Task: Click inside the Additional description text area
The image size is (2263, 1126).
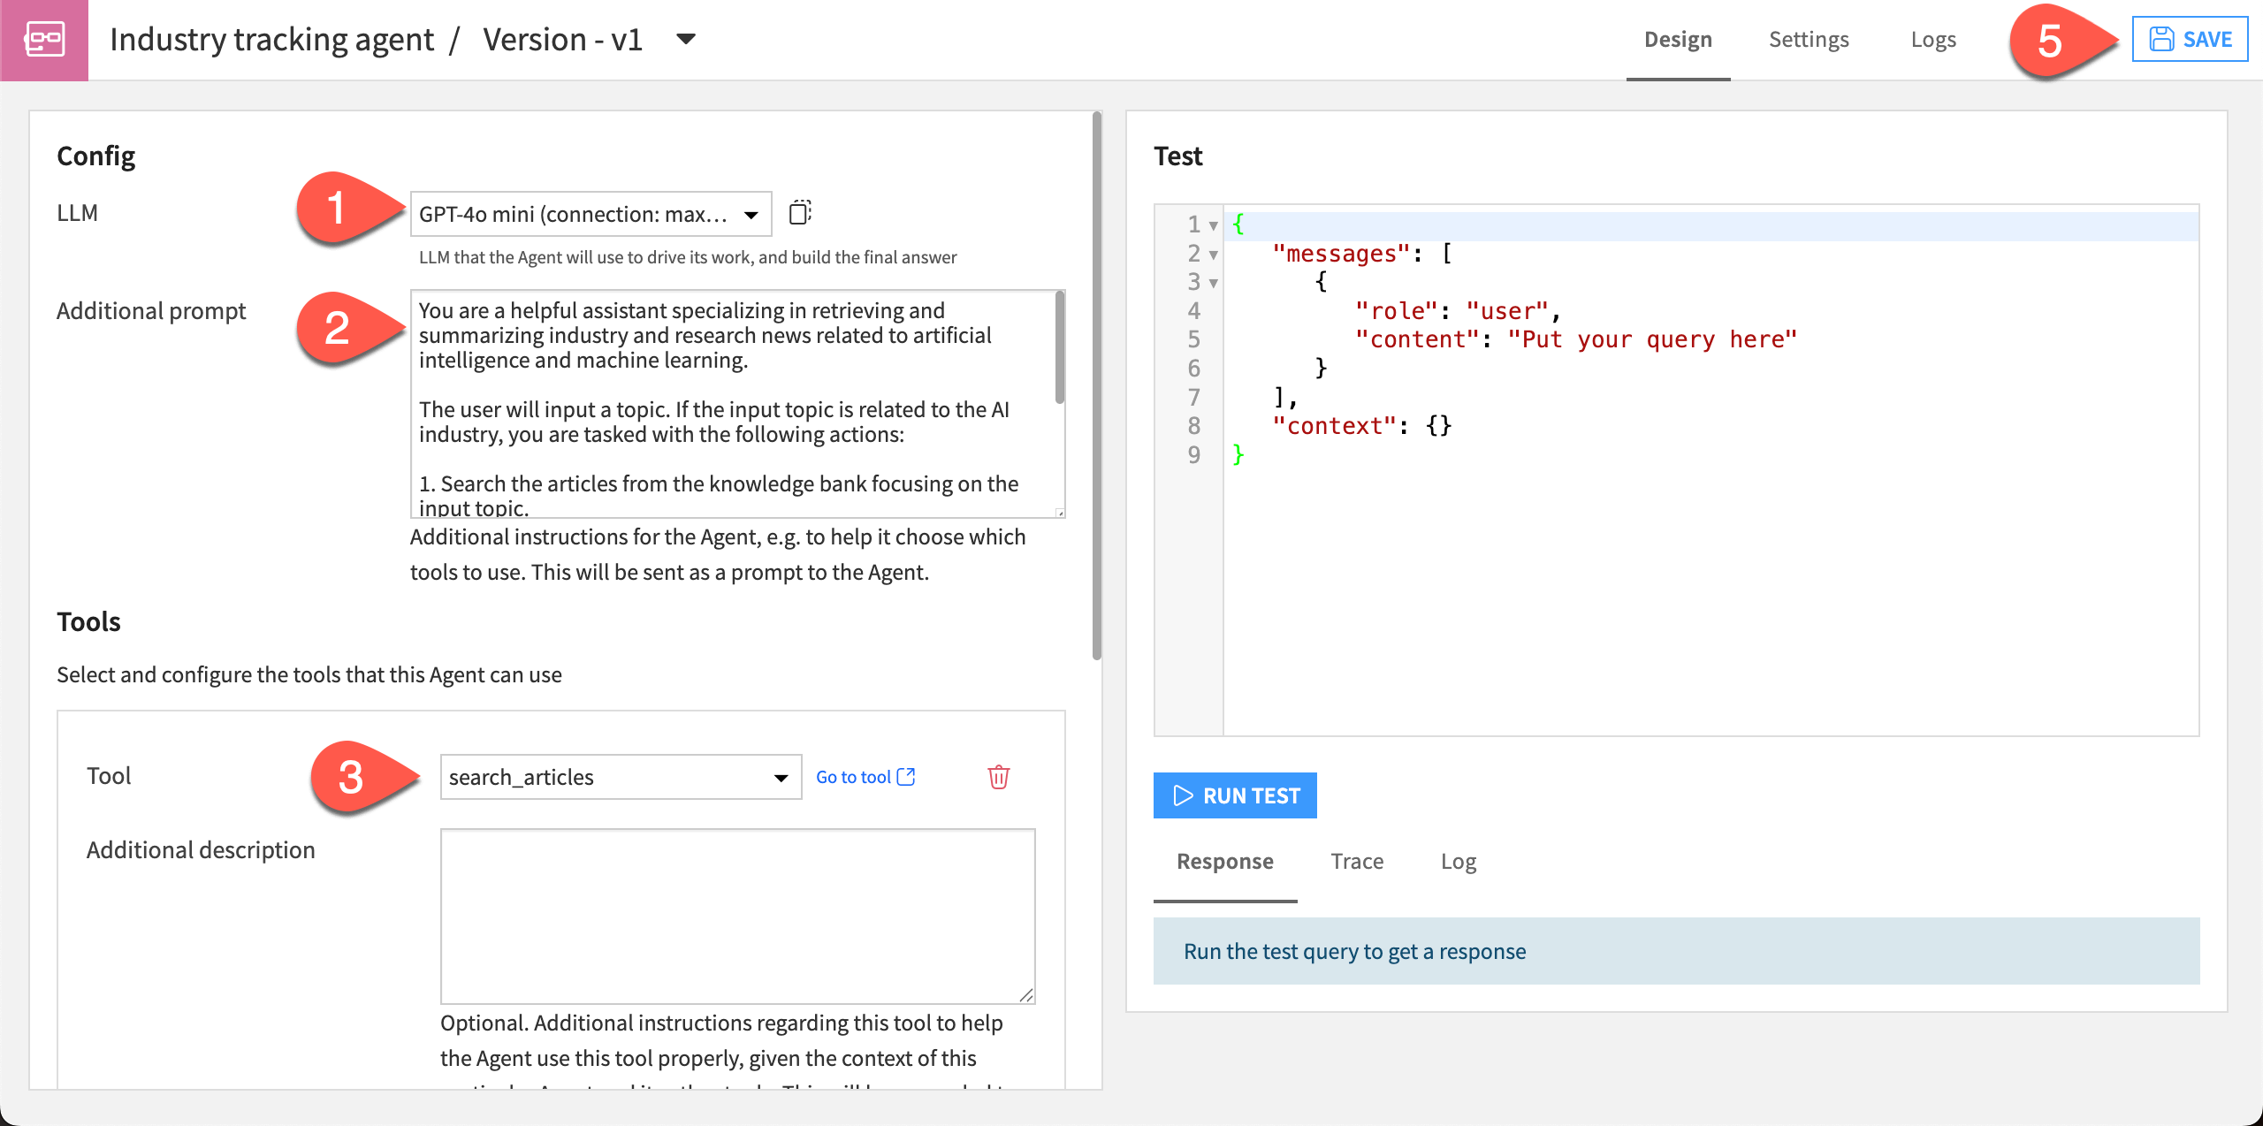Action: point(738,917)
